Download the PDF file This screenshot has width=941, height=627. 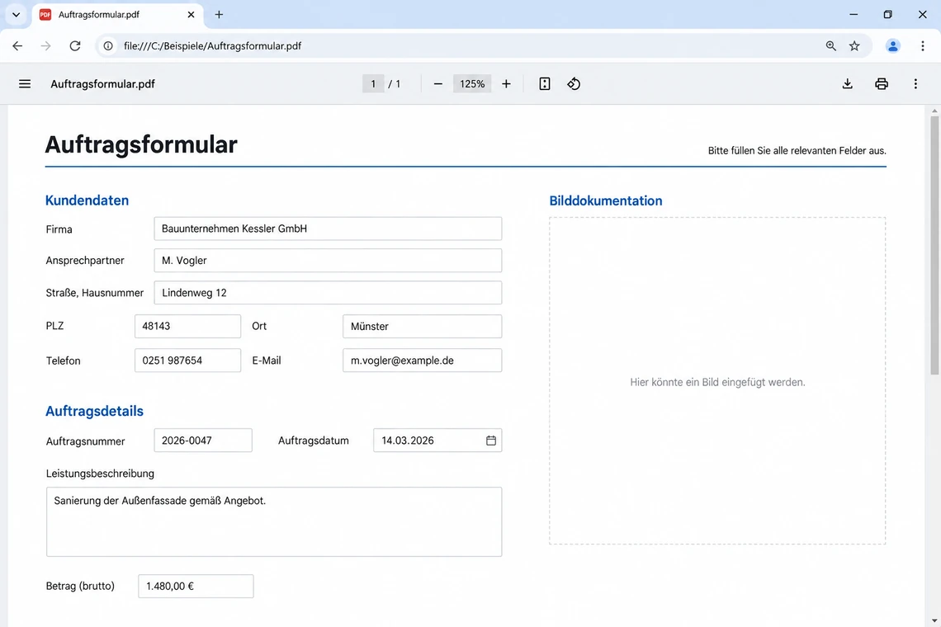(848, 84)
